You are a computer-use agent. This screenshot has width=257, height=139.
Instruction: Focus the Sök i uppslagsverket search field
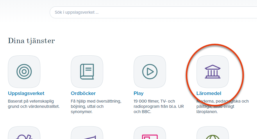click(153, 12)
